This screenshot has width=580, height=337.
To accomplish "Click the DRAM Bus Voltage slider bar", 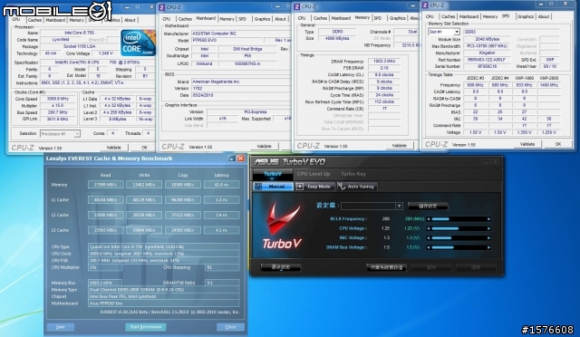I will [x=459, y=247].
